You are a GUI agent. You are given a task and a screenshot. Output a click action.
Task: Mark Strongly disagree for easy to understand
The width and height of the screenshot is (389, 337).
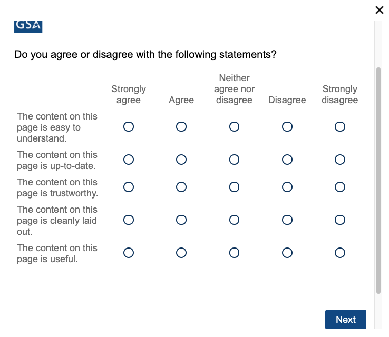coord(340,127)
